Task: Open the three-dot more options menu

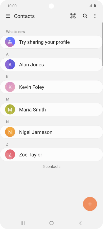Action: (x=95, y=16)
